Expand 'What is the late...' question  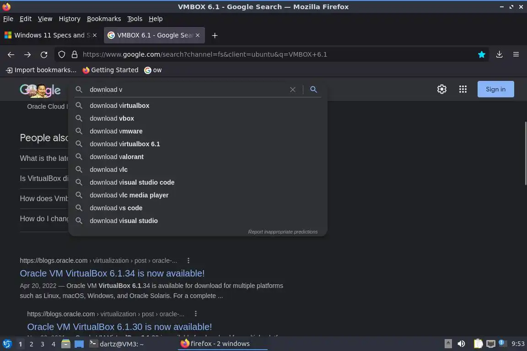coord(44,158)
